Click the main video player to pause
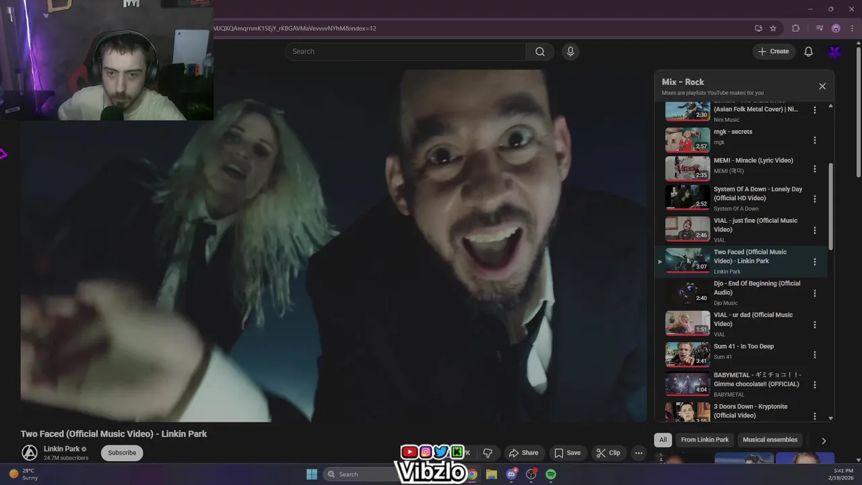 (333, 246)
